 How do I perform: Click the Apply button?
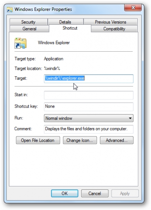[x=125, y=194]
